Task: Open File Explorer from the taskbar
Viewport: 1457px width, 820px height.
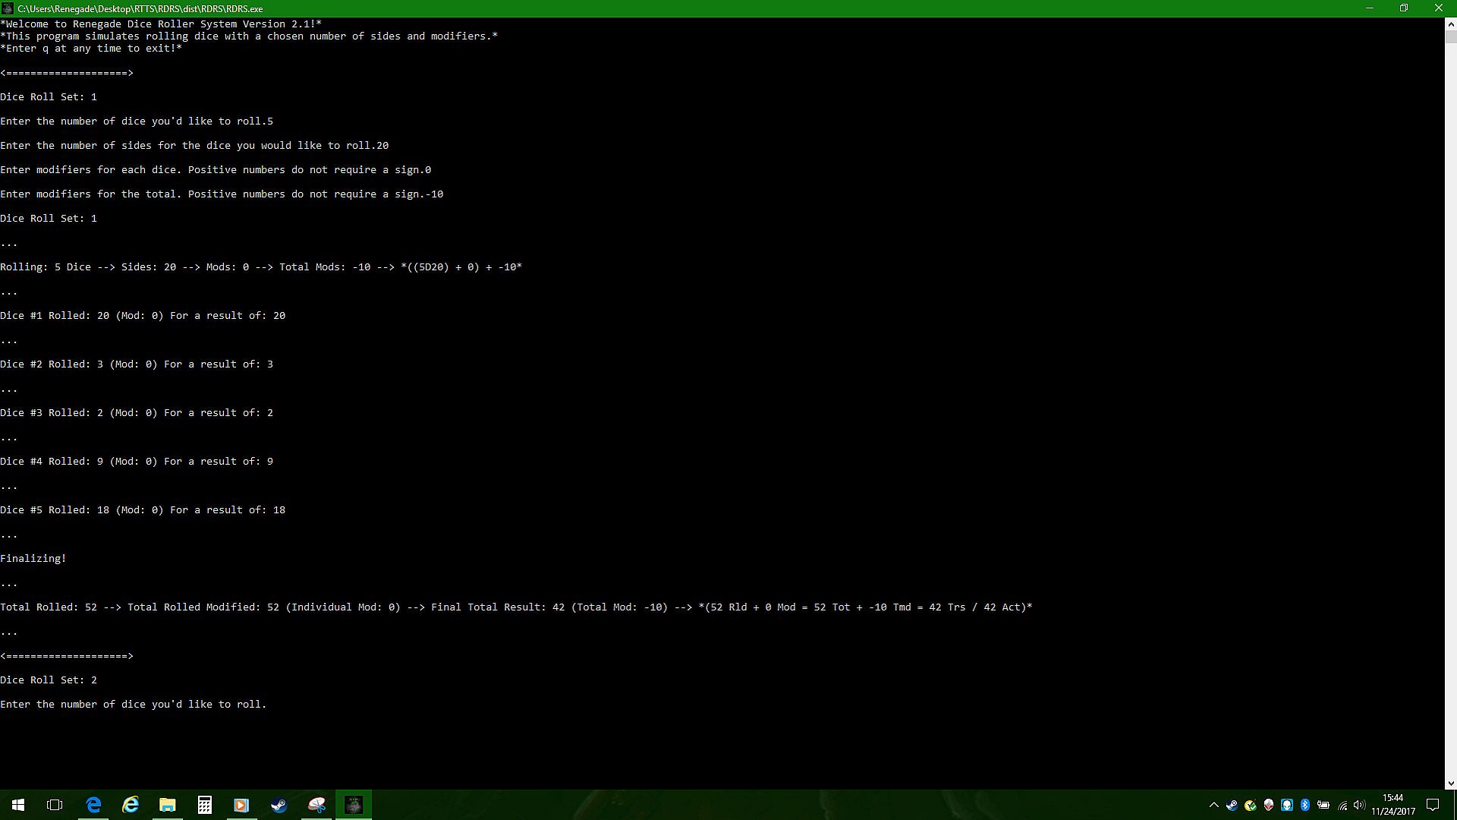Action: click(168, 805)
